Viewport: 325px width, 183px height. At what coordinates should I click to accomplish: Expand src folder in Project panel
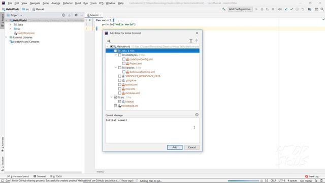[10, 29]
